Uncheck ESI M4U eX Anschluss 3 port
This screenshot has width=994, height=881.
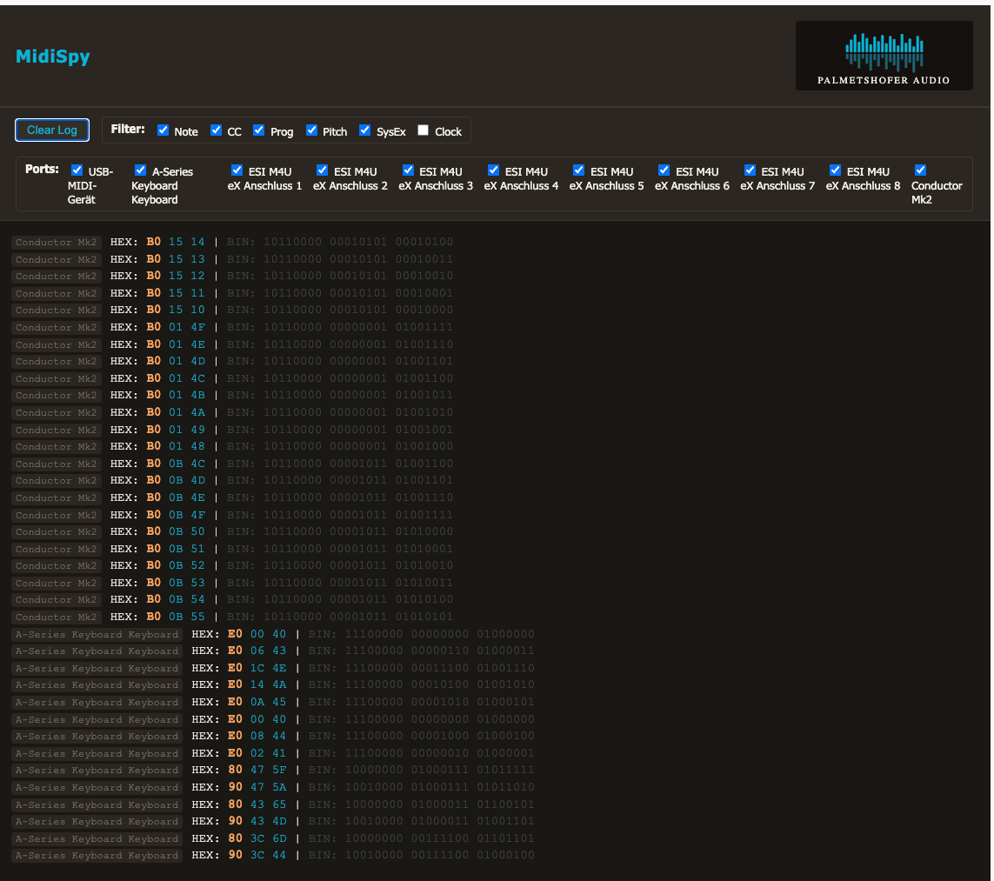tap(408, 170)
